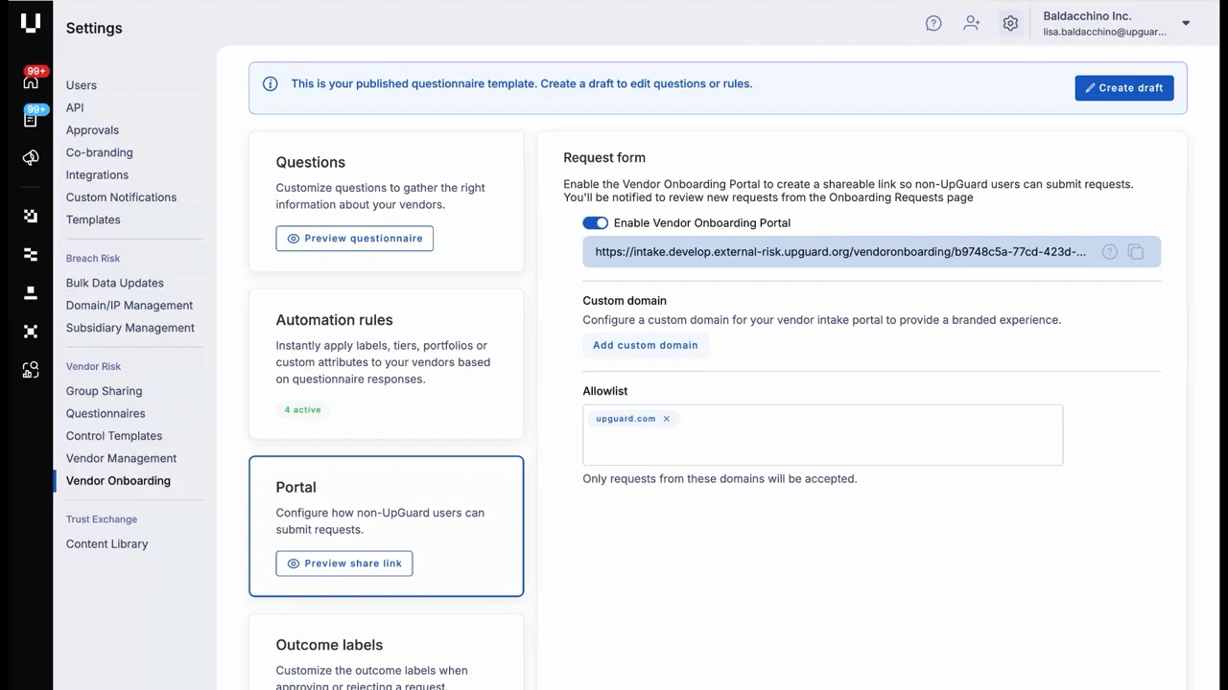Go to Bulk Data Updates

point(115,283)
